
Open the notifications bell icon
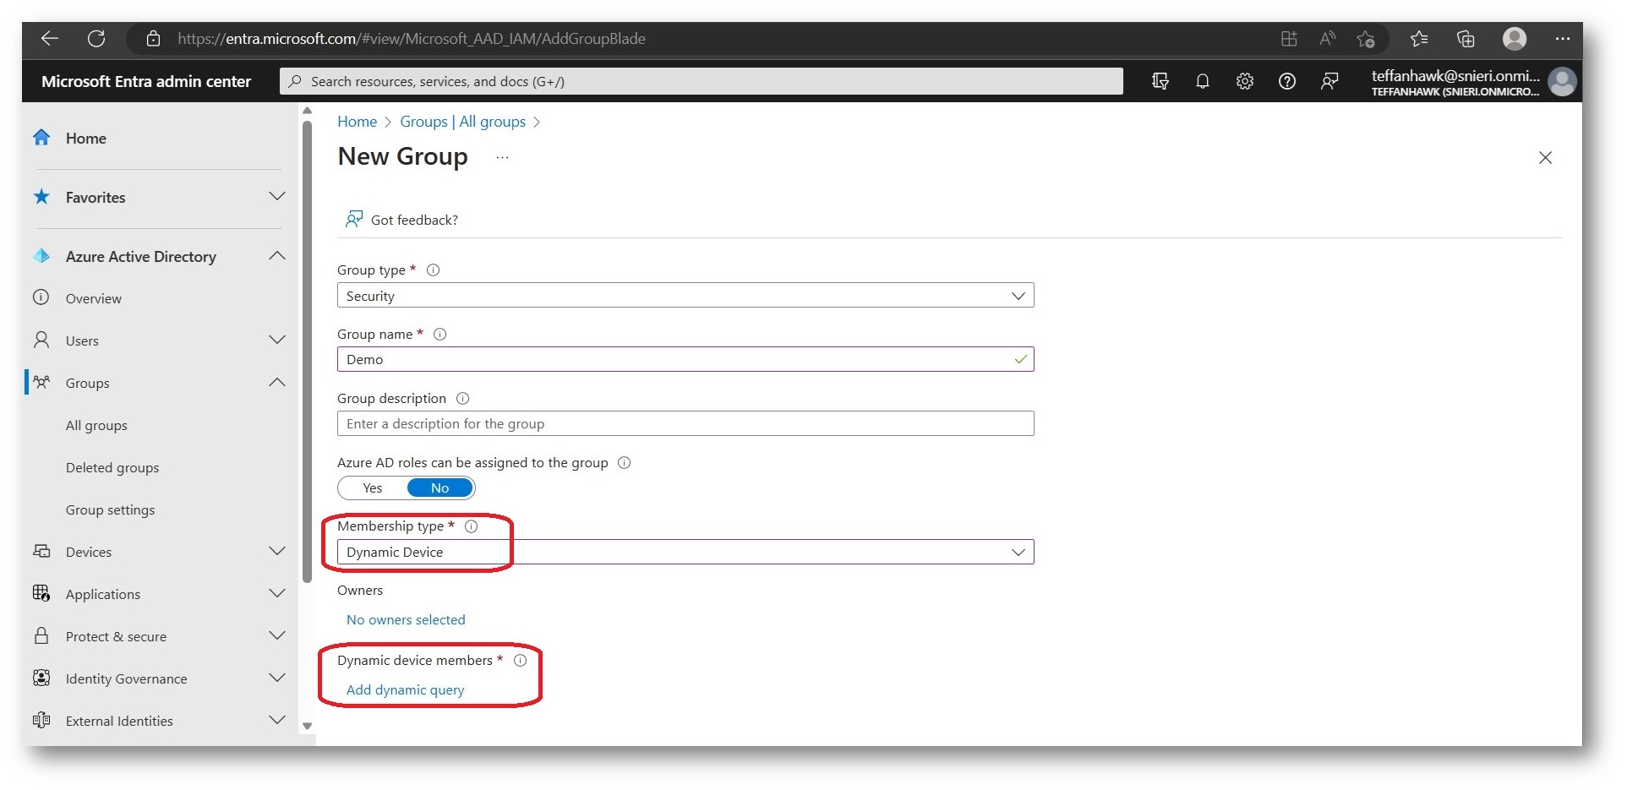pyautogui.click(x=1202, y=81)
